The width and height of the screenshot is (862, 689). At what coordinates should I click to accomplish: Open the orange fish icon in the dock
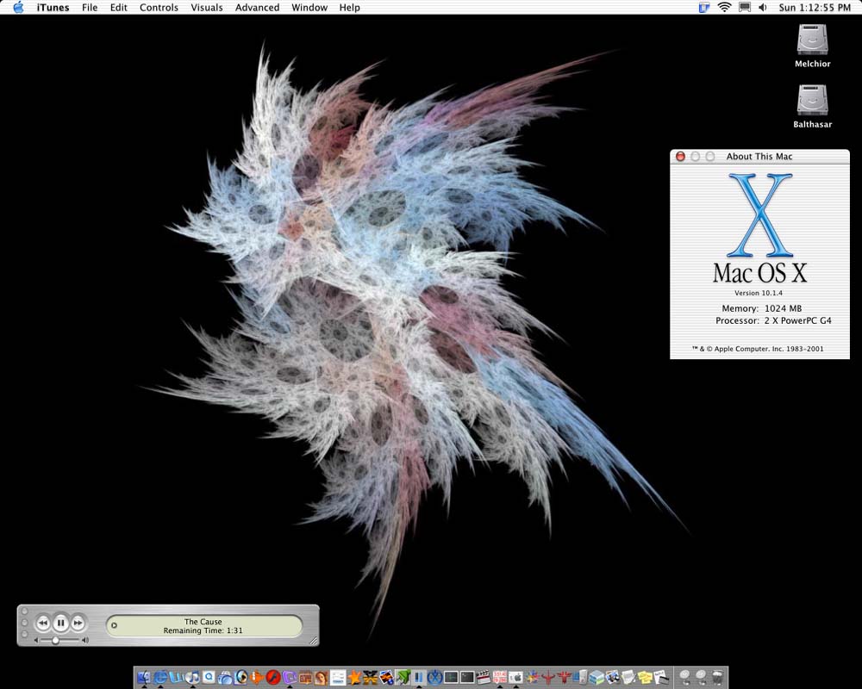(x=257, y=677)
